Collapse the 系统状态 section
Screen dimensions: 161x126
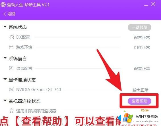click(x=5, y=27)
